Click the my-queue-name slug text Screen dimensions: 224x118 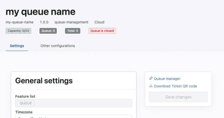click(x=20, y=22)
